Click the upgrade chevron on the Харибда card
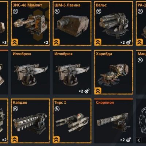Viewport: 146px width, 146px height. coord(98,91)
